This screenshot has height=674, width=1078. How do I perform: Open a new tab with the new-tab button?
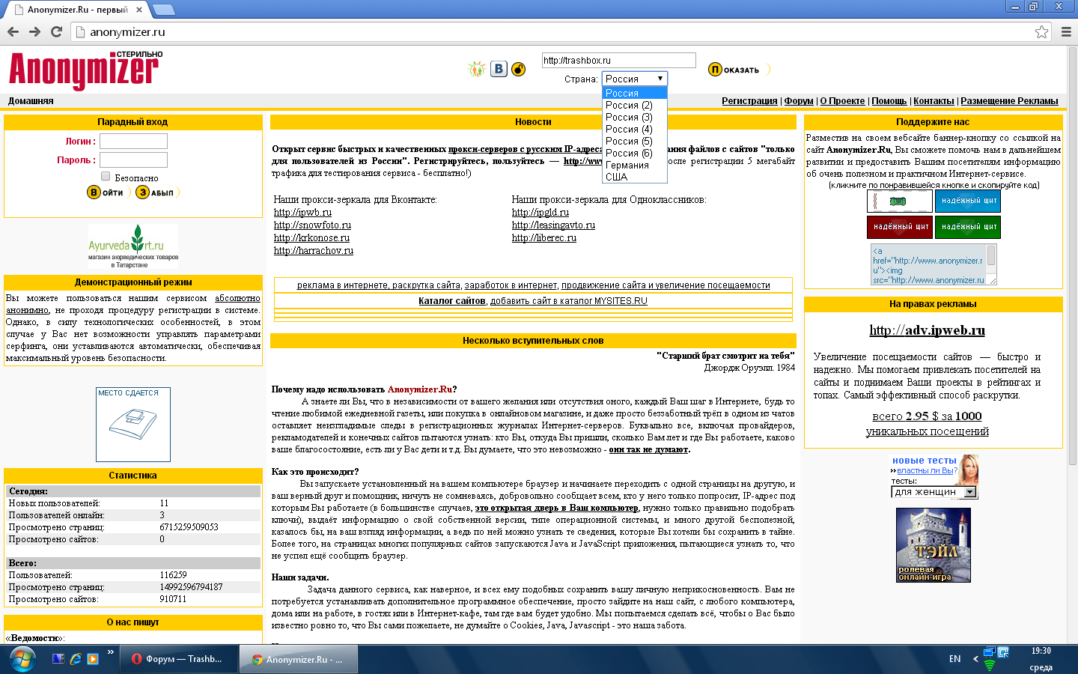tap(163, 10)
